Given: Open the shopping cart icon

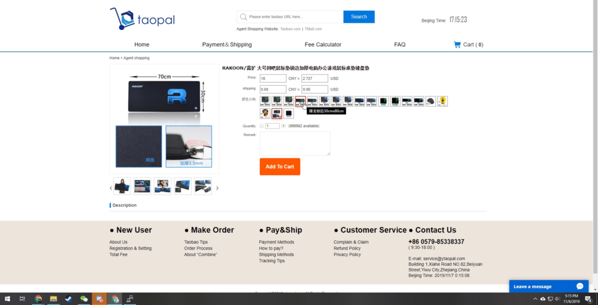Looking at the screenshot, I should click(x=457, y=44).
